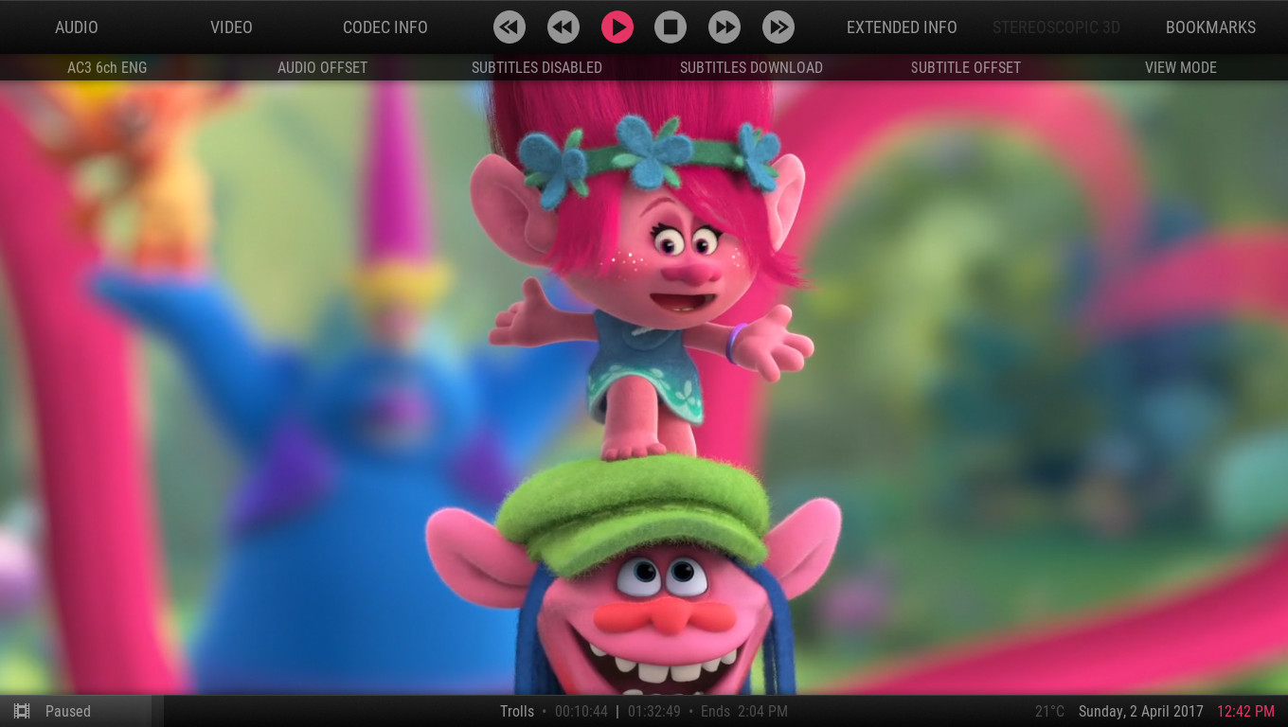Screen dimensions: 1288x727
Task: Show the Codec Info overlay
Action: pyautogui.click(x=385, y=27)
